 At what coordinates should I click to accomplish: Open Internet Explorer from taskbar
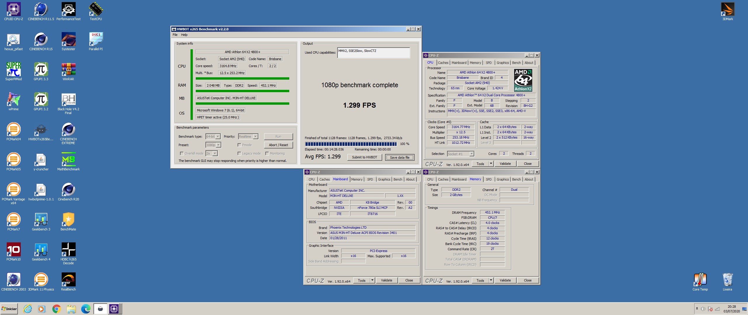[x=28, y=309]
